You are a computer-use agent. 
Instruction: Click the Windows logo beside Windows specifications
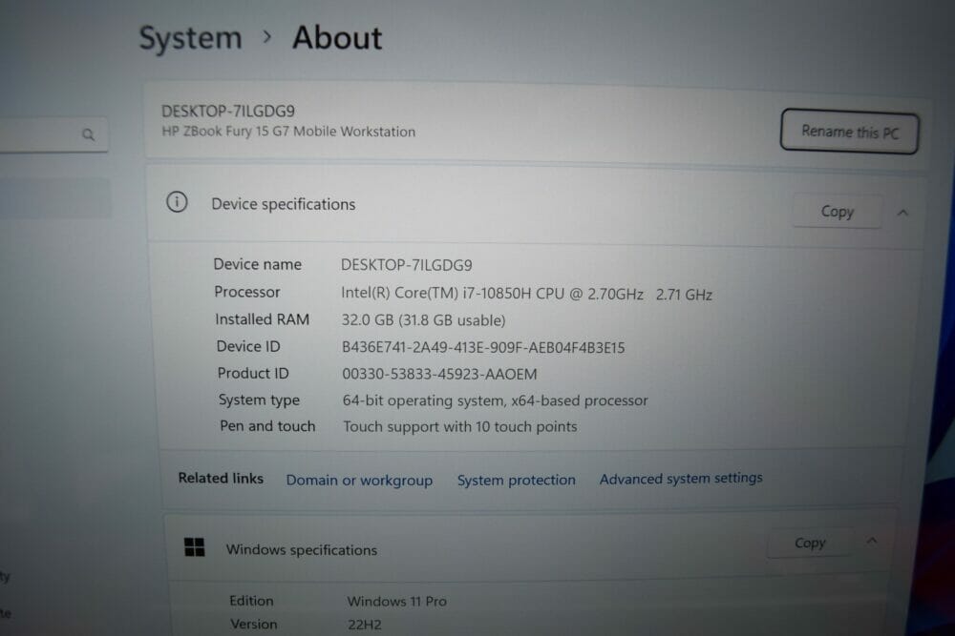click(194, 547)
